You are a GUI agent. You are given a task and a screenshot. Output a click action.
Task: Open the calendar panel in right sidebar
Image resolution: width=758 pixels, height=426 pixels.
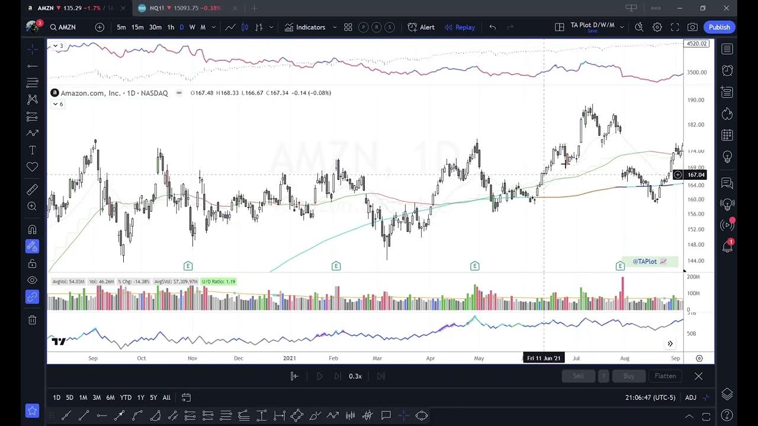click(727, 135)
